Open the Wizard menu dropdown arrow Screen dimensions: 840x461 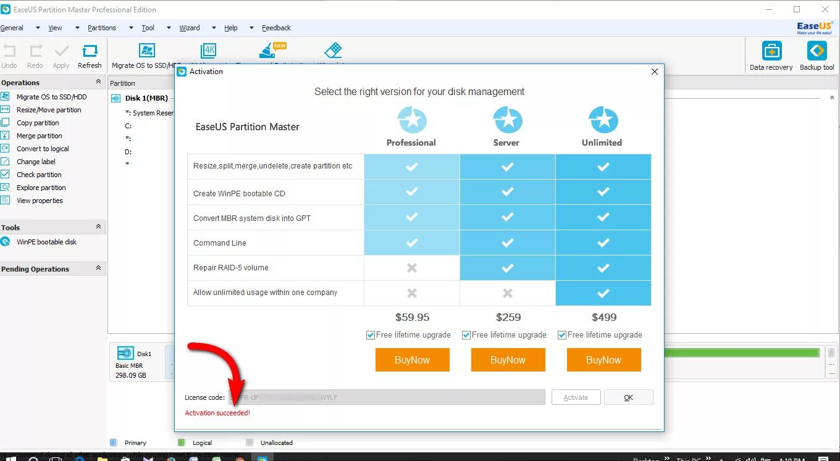214,28
